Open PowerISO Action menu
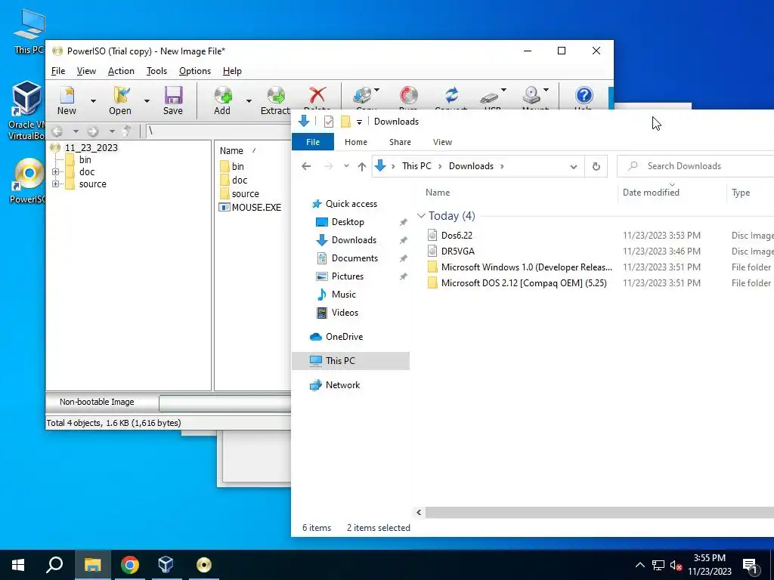The width and height of the screenshot is (774, 580). coord(121,71)
